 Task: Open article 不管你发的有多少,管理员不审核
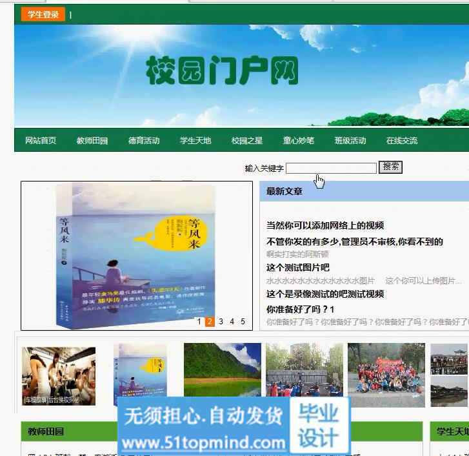354,242
